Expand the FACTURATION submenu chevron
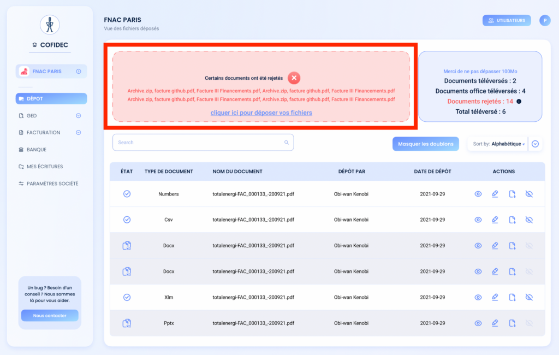 pos(79,132)
